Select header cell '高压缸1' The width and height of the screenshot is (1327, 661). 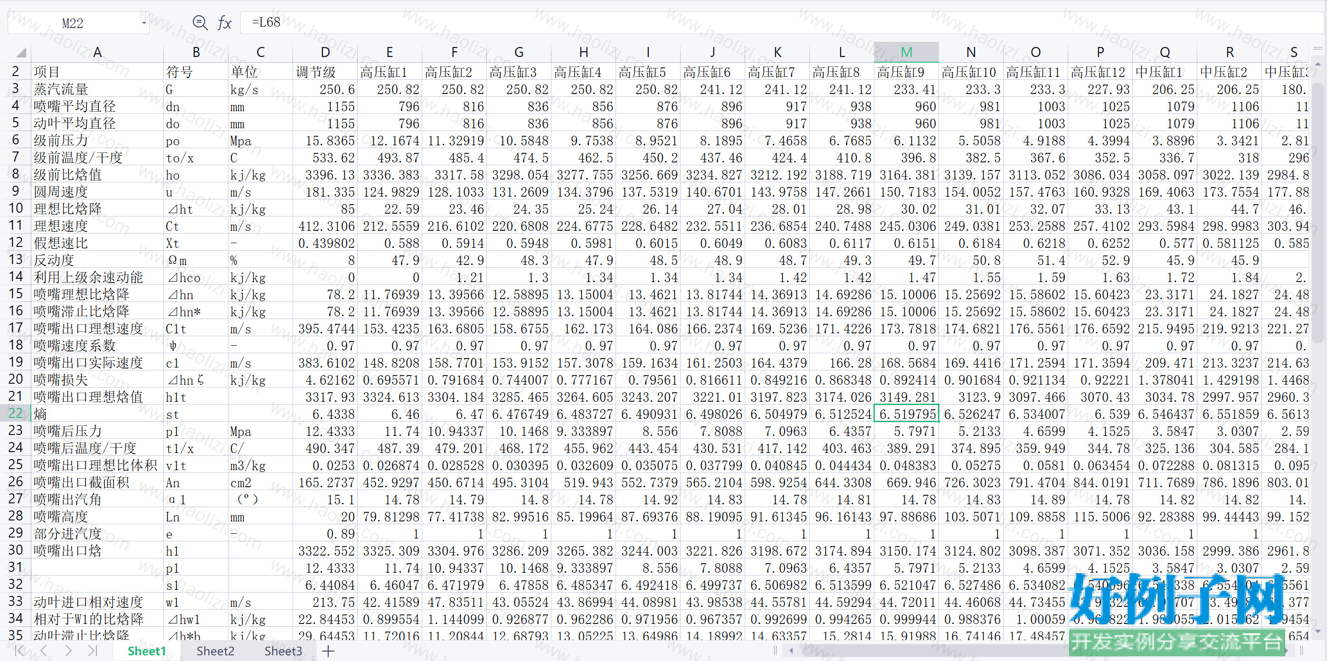coord(389,72)
